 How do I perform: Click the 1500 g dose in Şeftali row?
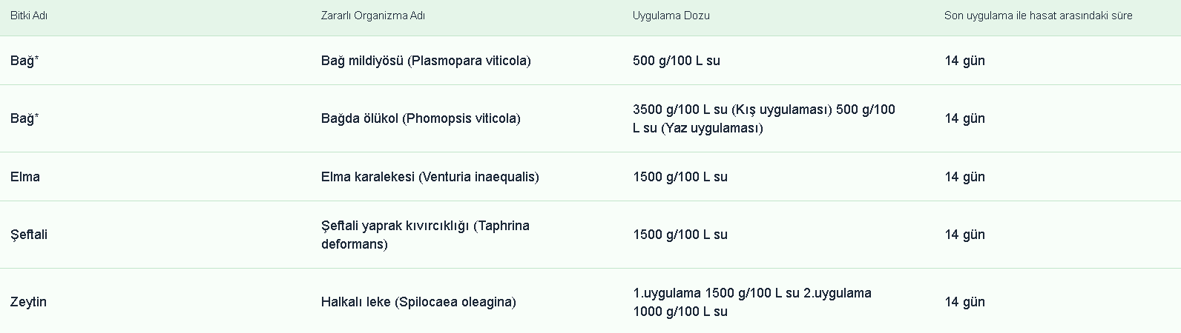[x=680, y=235]
